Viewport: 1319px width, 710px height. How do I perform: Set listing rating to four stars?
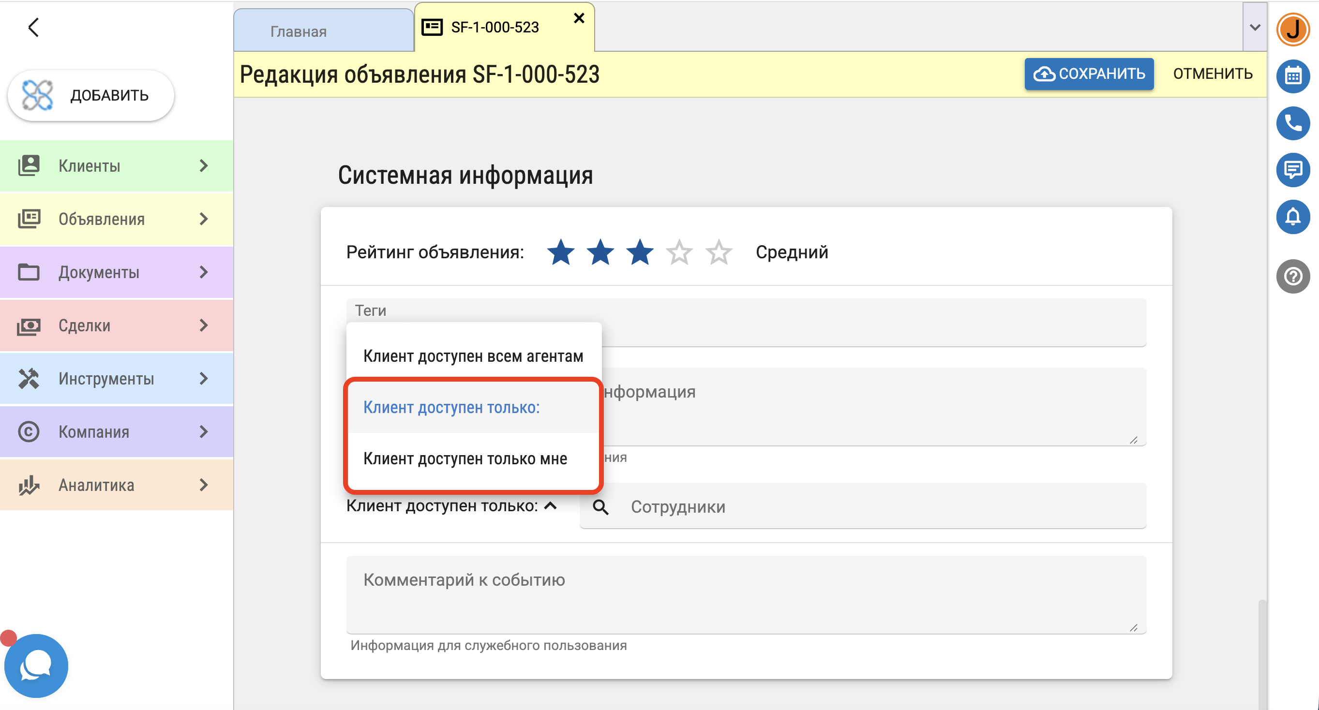click(679, 252)
